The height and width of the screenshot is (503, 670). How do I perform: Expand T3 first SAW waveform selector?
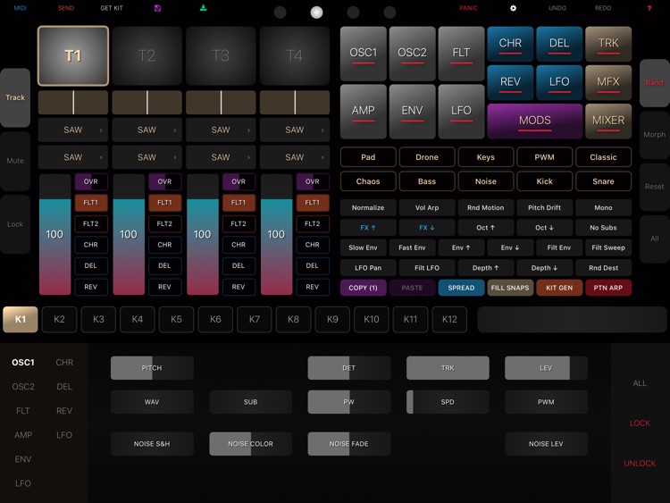tap(221, 130)
